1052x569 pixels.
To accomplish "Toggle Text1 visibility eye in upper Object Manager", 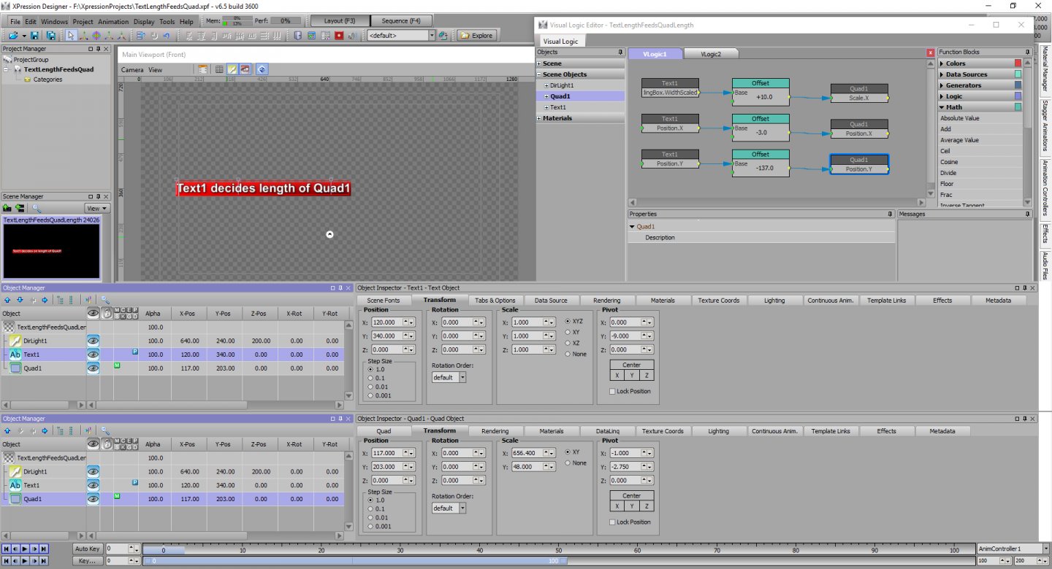I will (94, 355).
